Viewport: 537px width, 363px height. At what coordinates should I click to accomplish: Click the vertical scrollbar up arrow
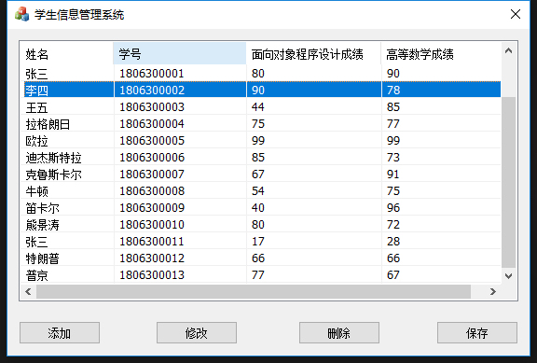coord(509,51)
